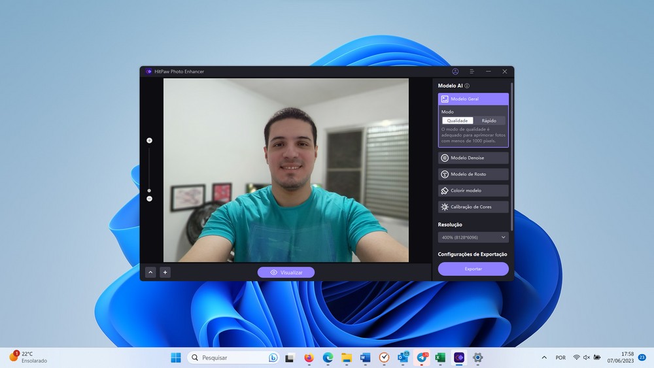This screenshot has width=654, height=368.
Task: Open the Wi-Fi network icon in tray
Action: [x=576, y=358]
